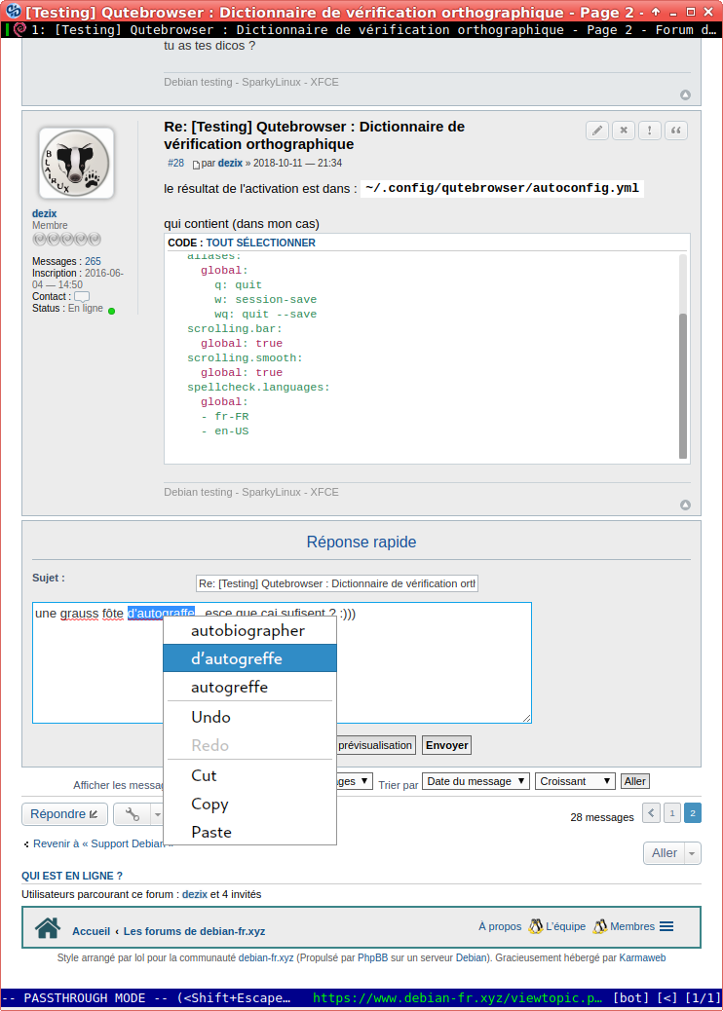Open dezix's message count 265 link

click(93, 261)
